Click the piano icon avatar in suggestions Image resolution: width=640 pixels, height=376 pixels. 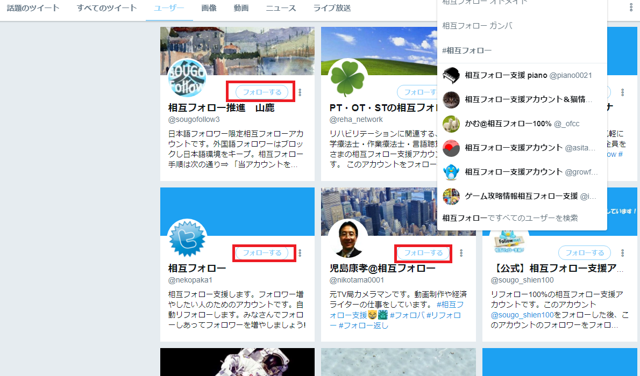click(x=451, y=76)
